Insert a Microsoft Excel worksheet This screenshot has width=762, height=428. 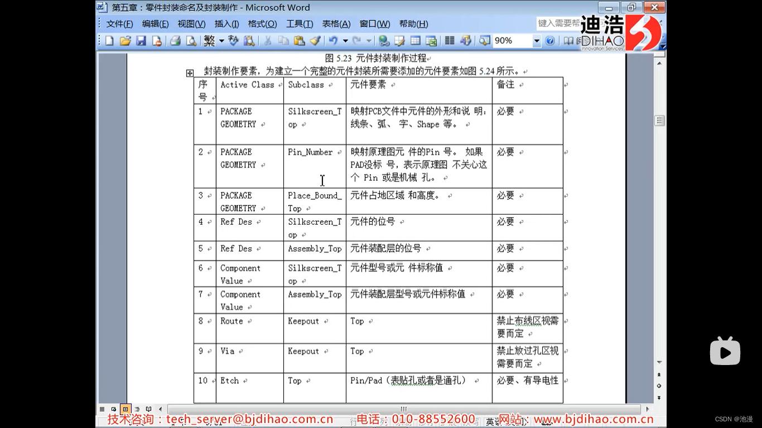[x=431, y=41]
